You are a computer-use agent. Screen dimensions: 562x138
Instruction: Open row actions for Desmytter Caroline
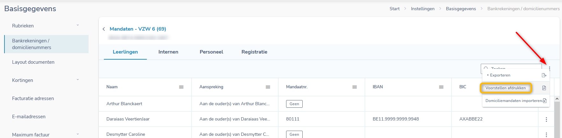546,134
